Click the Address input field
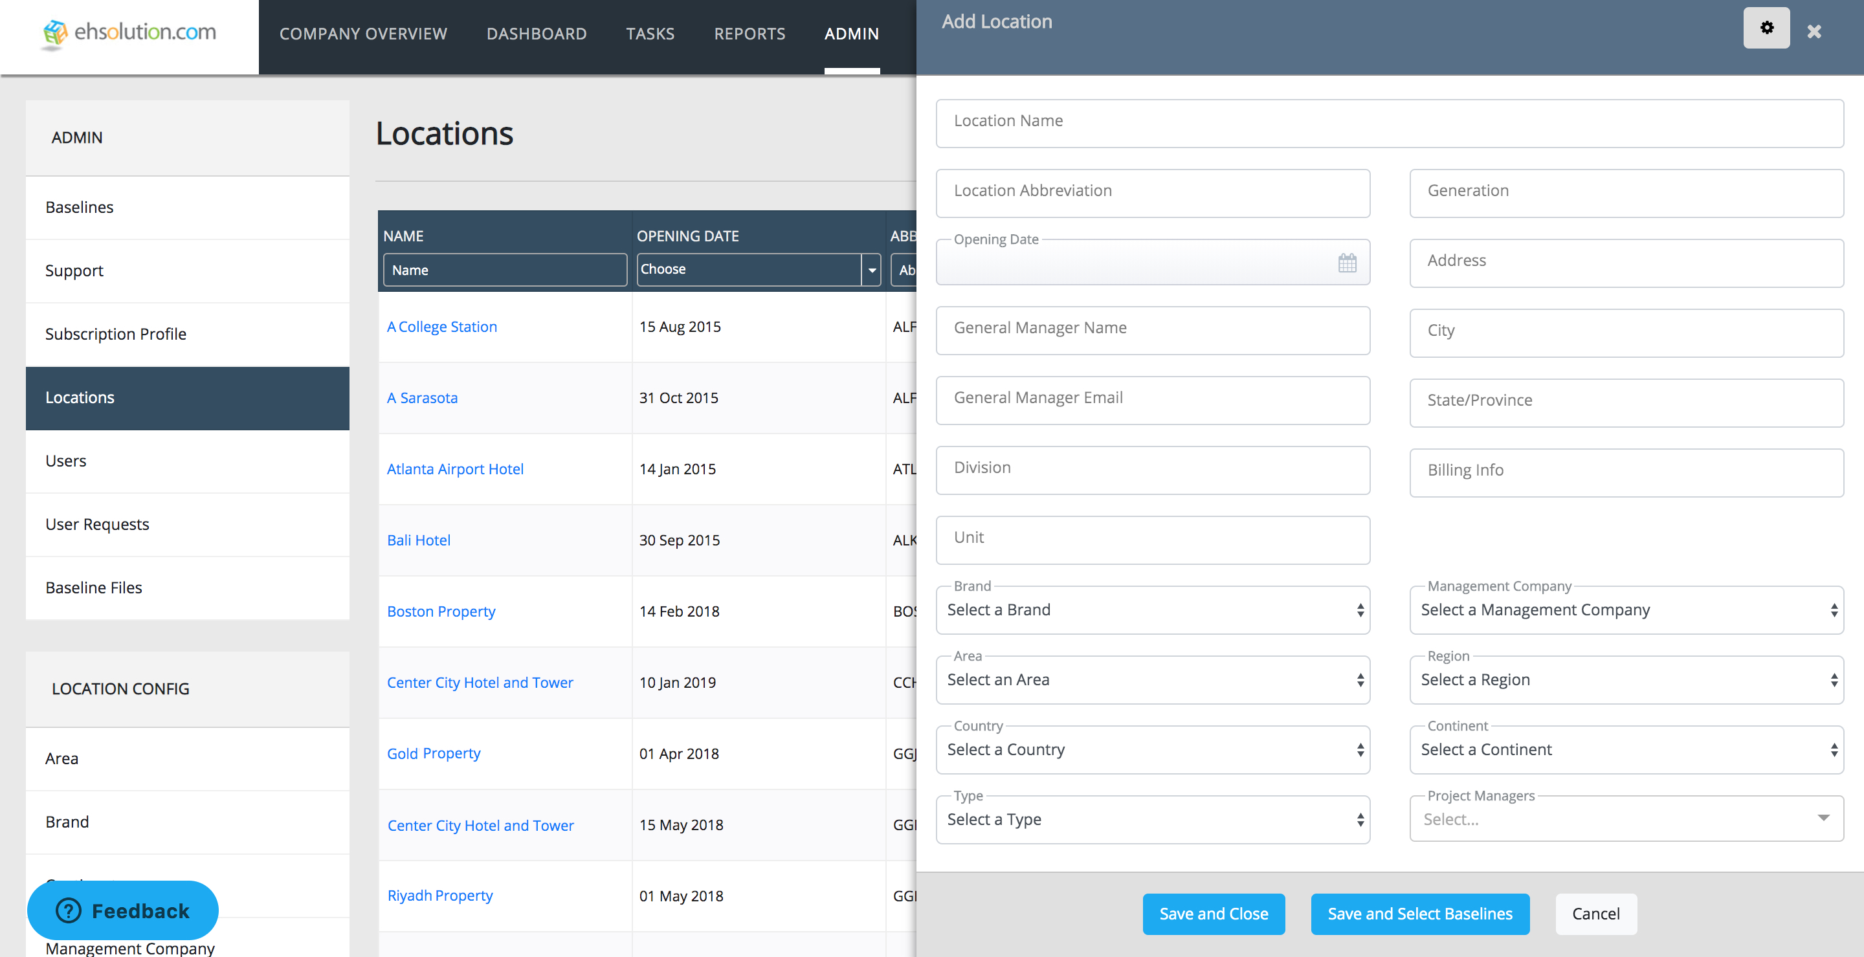The width and height of the screenshot is (1864, 957). 1626,263
